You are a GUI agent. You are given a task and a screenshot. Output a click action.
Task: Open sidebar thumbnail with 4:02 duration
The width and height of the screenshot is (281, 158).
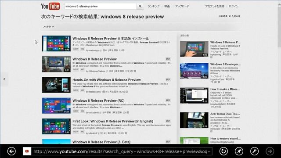pos(194,49)
